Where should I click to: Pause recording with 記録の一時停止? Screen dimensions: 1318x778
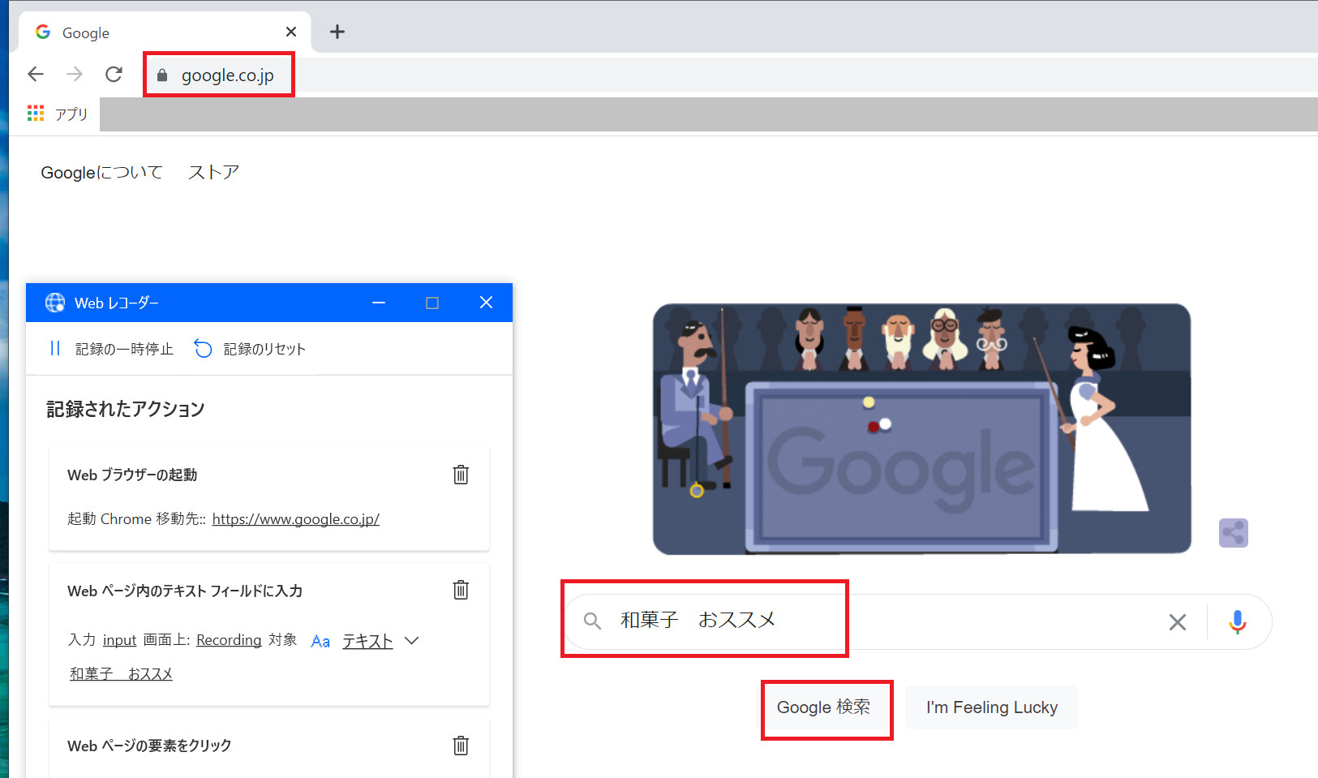[x=111, y=349]
